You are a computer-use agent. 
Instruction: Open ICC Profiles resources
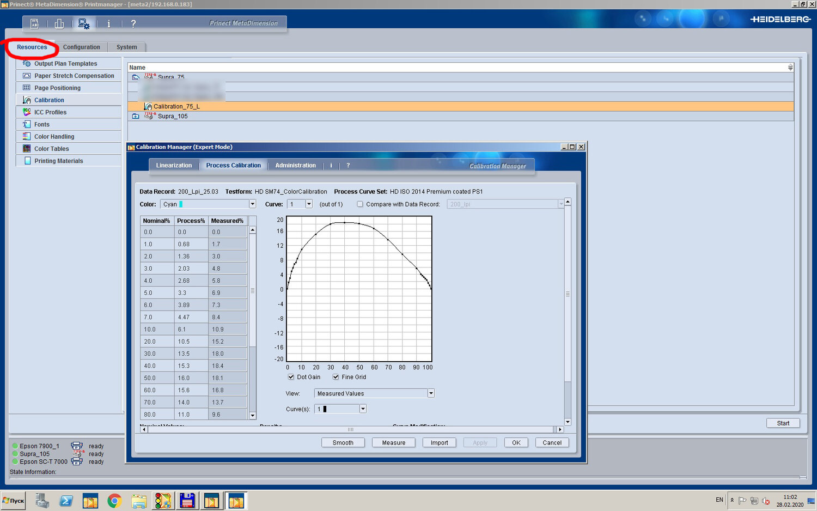pyautogui.click(x=69, y=112)
